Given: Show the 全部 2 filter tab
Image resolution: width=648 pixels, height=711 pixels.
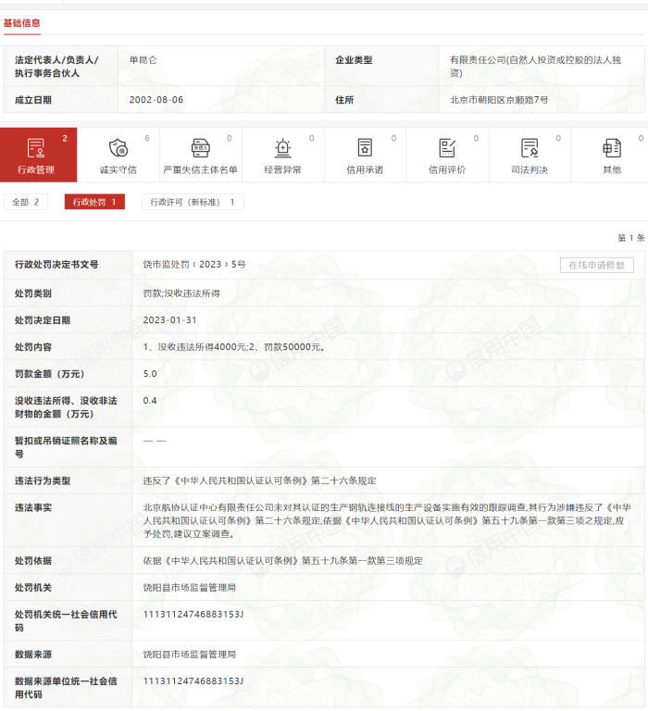Looking at the screenshot, I should coord(25,202).
